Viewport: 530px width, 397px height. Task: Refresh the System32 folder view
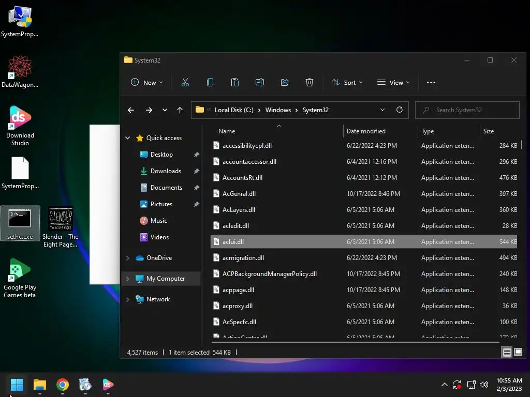(399, 110)
